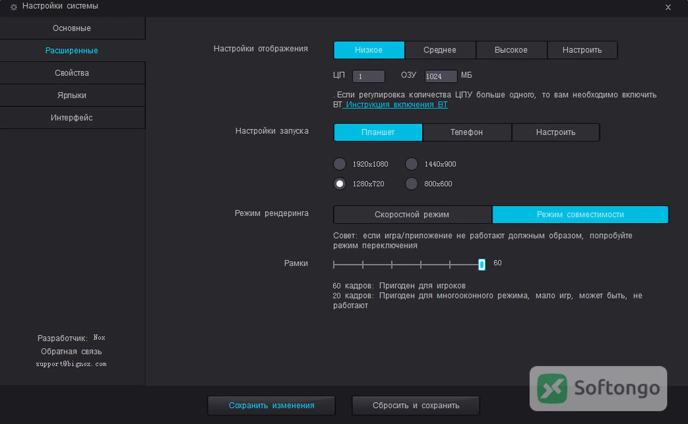Screen dimensions: 688x424
Task: Switch to Скоростной режим rendering
Action: 412,215
